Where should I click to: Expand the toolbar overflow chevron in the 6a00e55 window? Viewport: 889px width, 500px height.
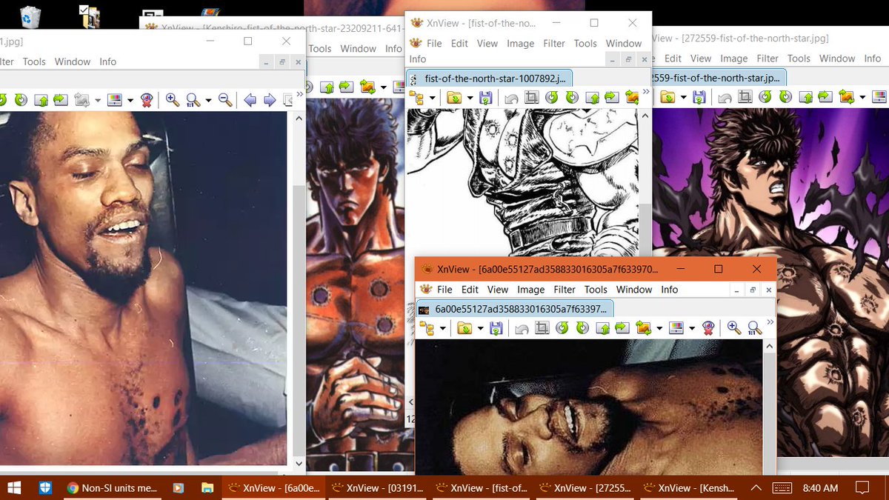tap(770, 323)
